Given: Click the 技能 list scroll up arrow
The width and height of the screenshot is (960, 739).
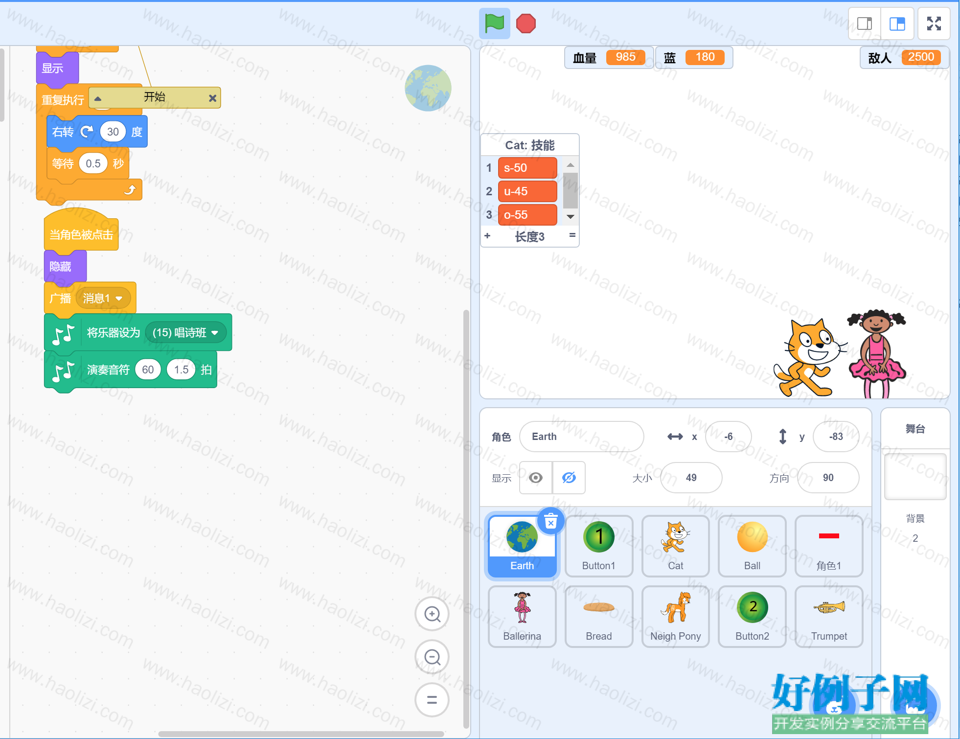Looking at the screenshot, I should click(571, 164).
